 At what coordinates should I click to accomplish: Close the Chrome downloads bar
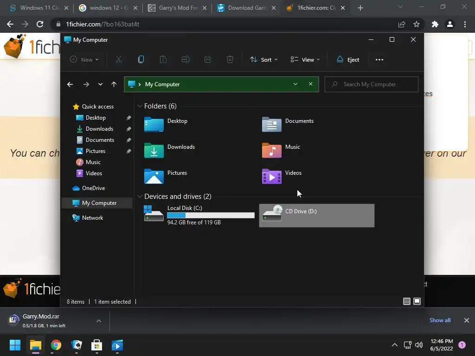(x=467, y=320)
